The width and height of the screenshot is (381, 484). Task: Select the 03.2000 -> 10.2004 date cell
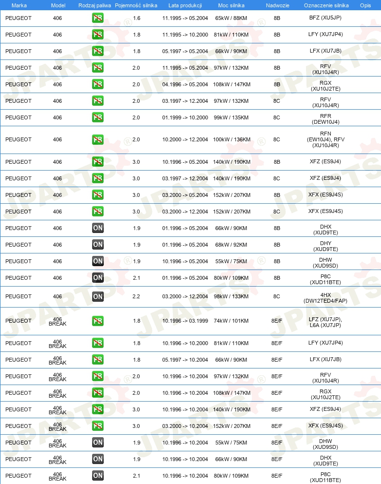pos(185,426)
